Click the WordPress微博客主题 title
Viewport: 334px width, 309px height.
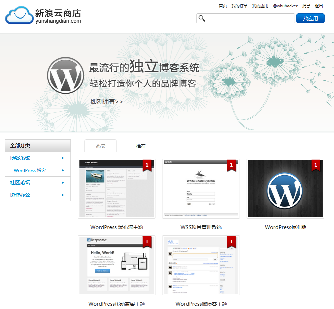pos(201,304)
